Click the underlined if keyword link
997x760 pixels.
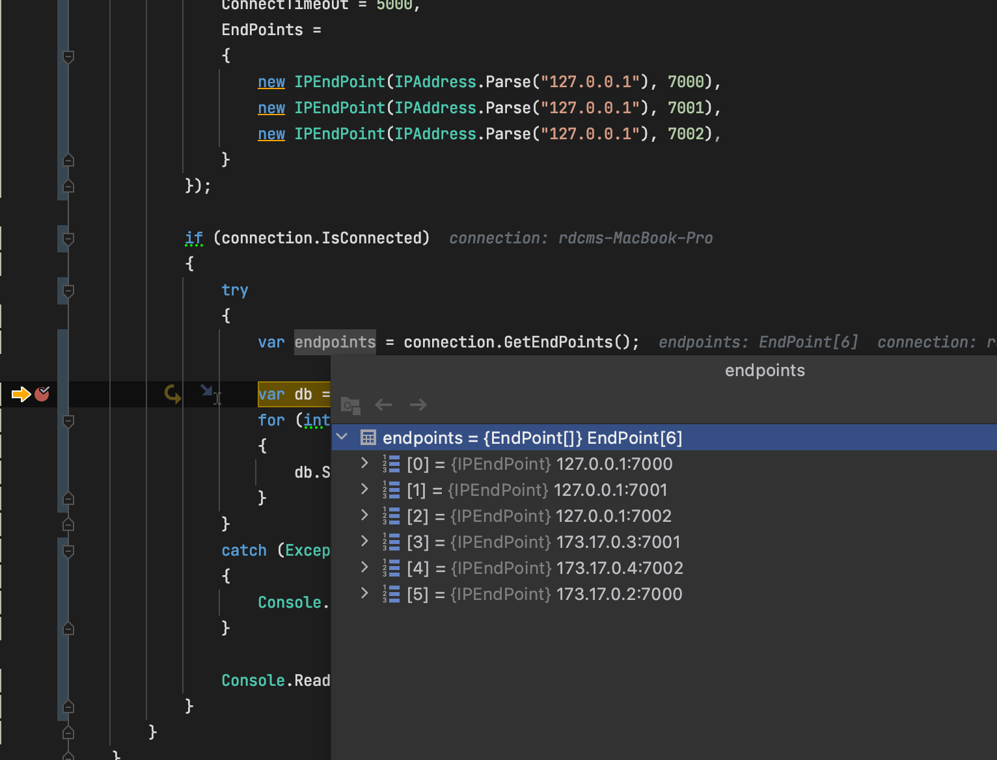pyautogui.click(x=193, y=238)
